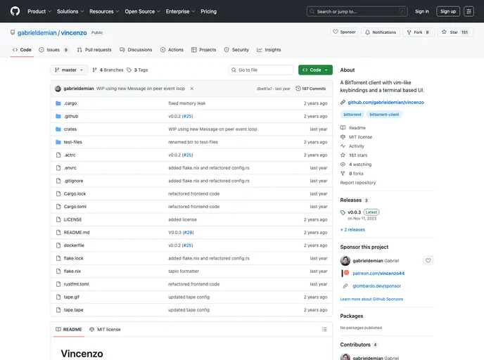Select the README tab

click(x=69, y=330)
